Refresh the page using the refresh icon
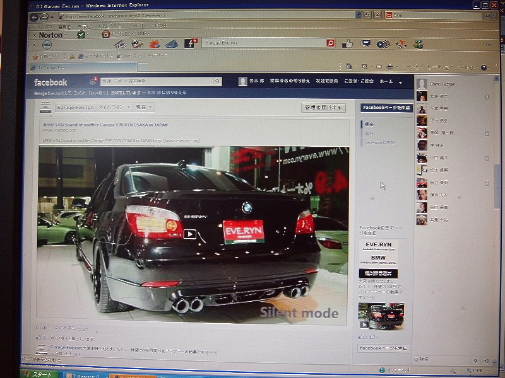This screenshot has width=505, height=378. tap(367, 14)
